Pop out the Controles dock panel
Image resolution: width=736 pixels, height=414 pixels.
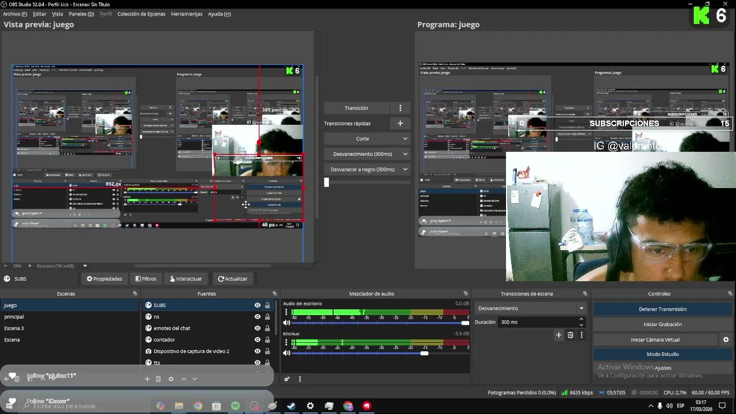(730, 294)
